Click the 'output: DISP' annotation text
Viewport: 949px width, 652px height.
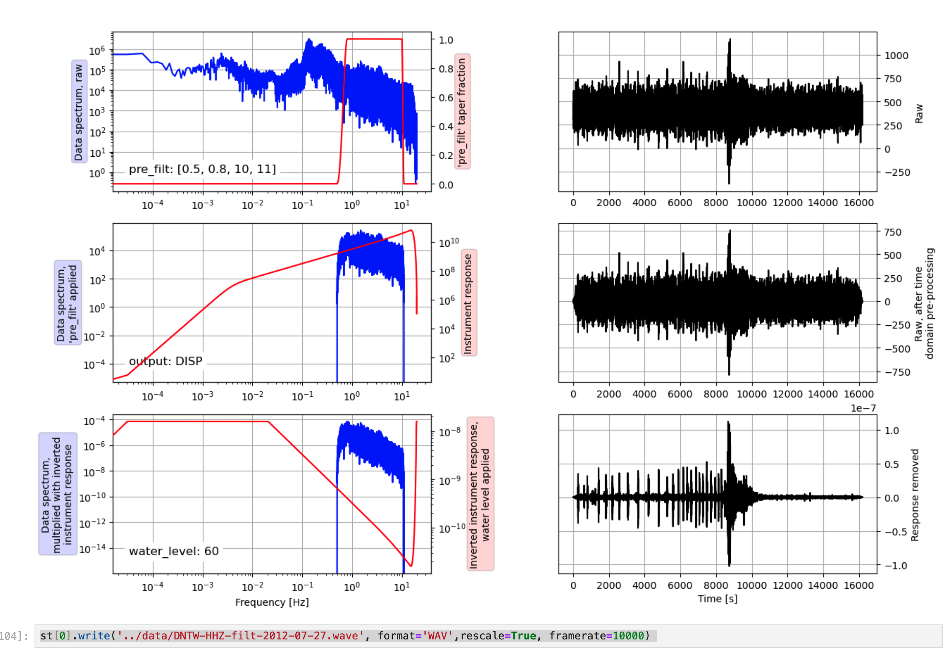(x=165, y=361)
